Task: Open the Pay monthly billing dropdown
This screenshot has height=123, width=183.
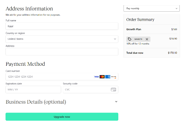Action: 151,8
